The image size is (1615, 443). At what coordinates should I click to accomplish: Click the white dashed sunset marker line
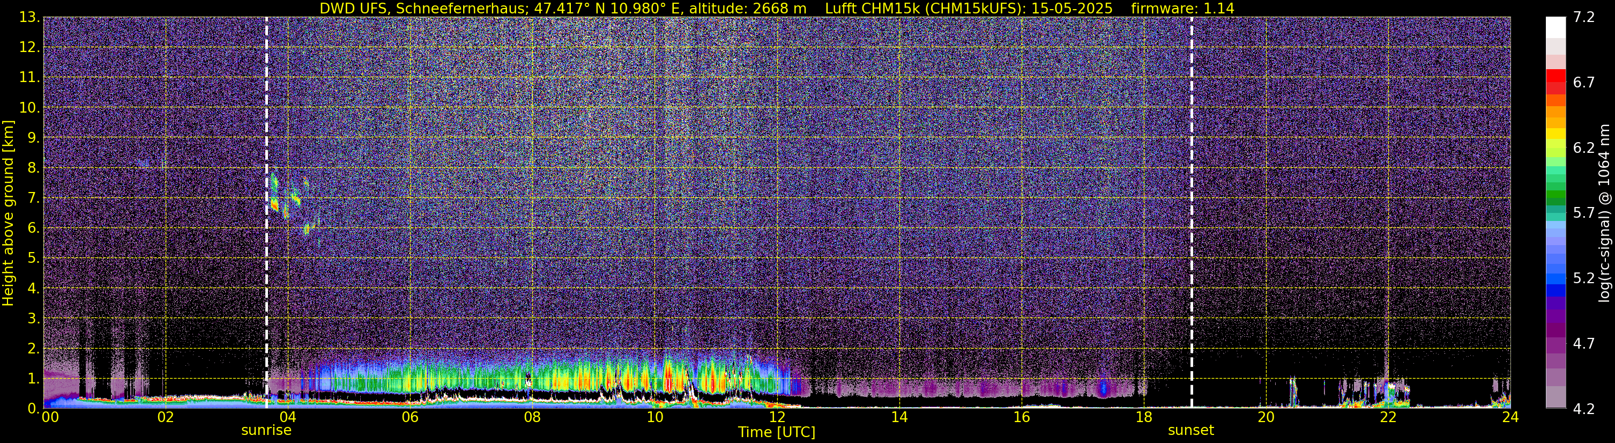tap(1191, 212)
